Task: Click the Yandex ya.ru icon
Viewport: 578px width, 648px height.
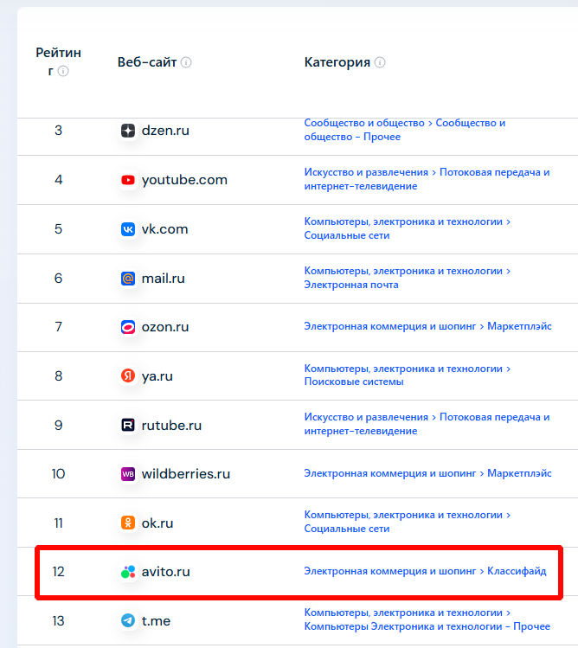Action: pos(128,375)
